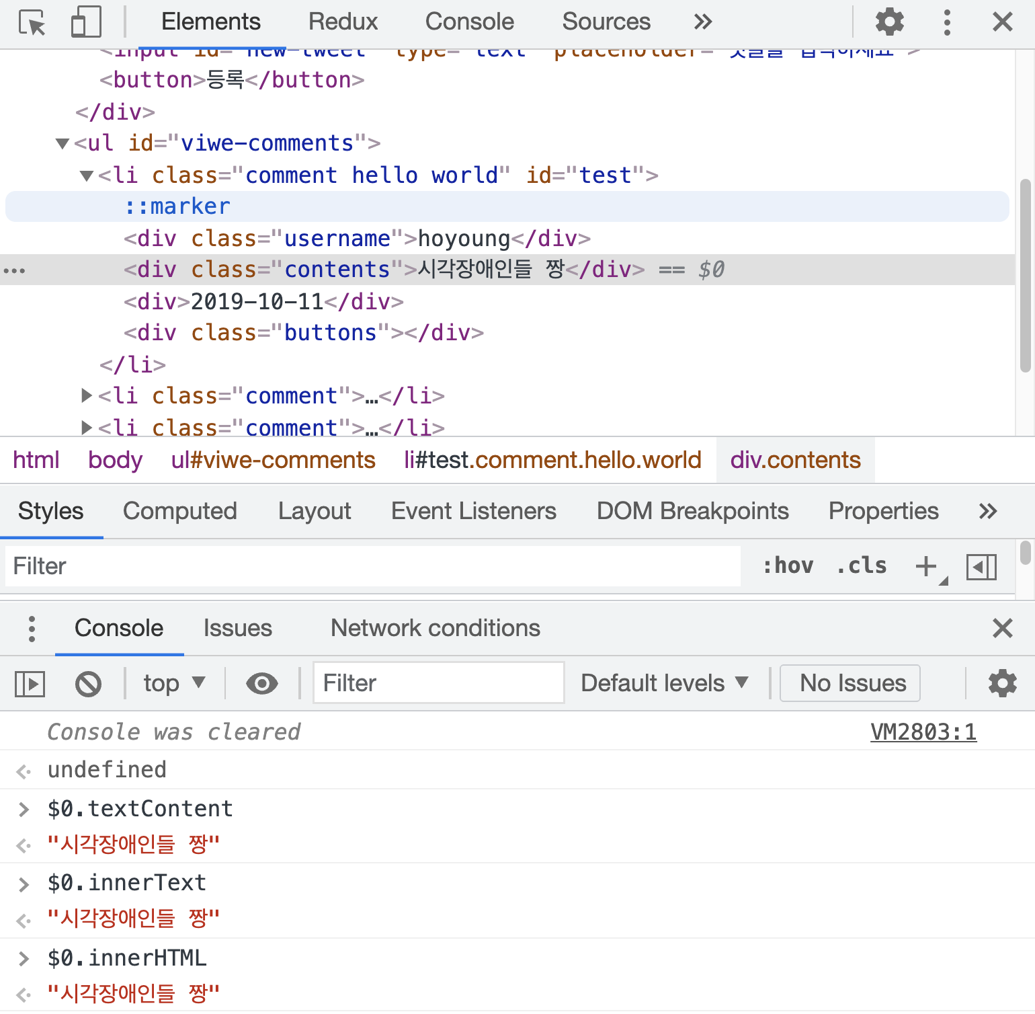The width and height of the screenshot is (1035, 1014).
Task: Open the Layout tab
Action: pyautogui.click(x=315, y=511)
